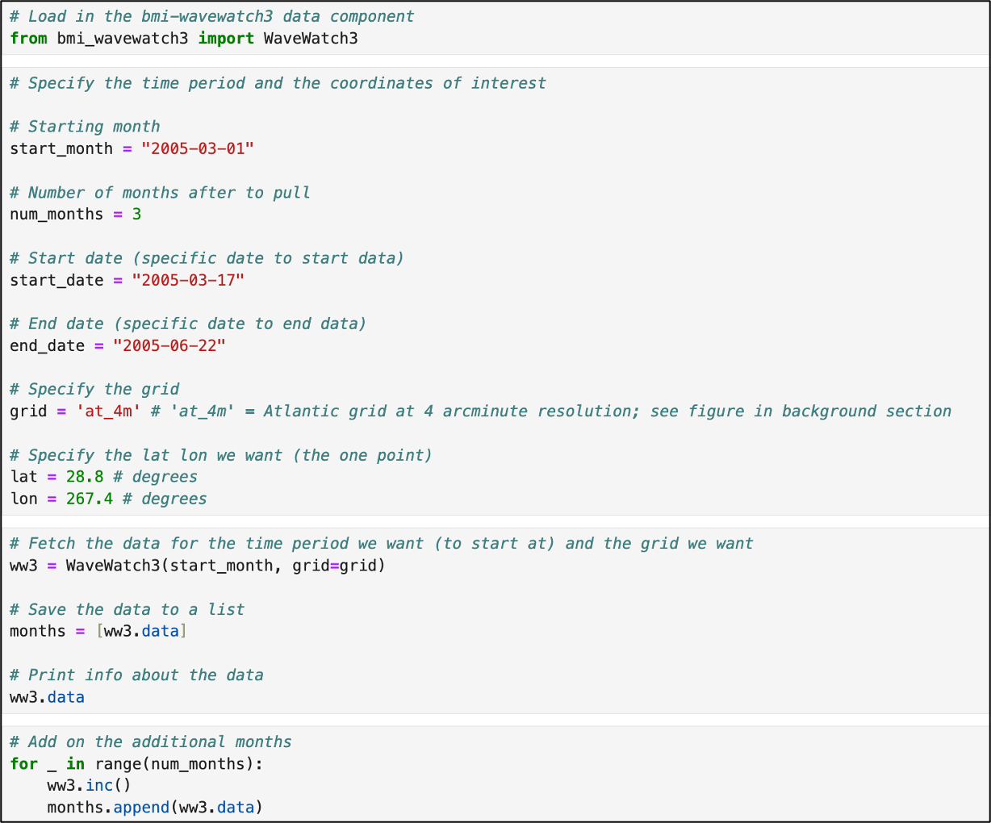This screenshot has width=991, height=823.
Task: Click the '# Starting month' comment
Action: pyautogui.click(x=85, y=127)
